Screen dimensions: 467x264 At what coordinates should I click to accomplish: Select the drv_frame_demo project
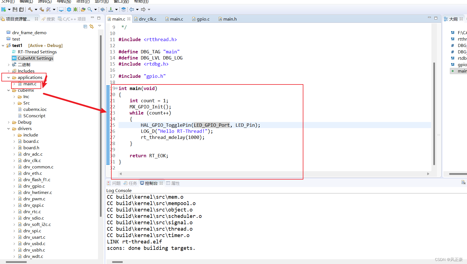tap(26, 33)
